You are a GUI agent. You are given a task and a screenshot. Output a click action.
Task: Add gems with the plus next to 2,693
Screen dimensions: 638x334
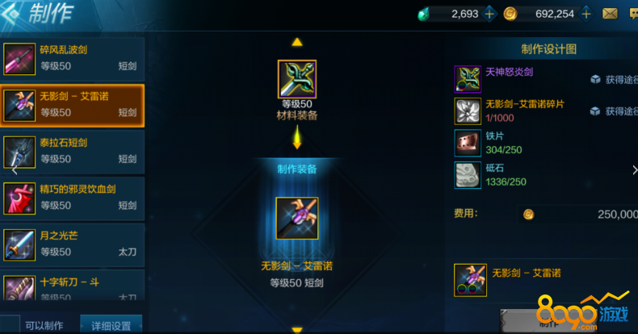coord(489,15)
